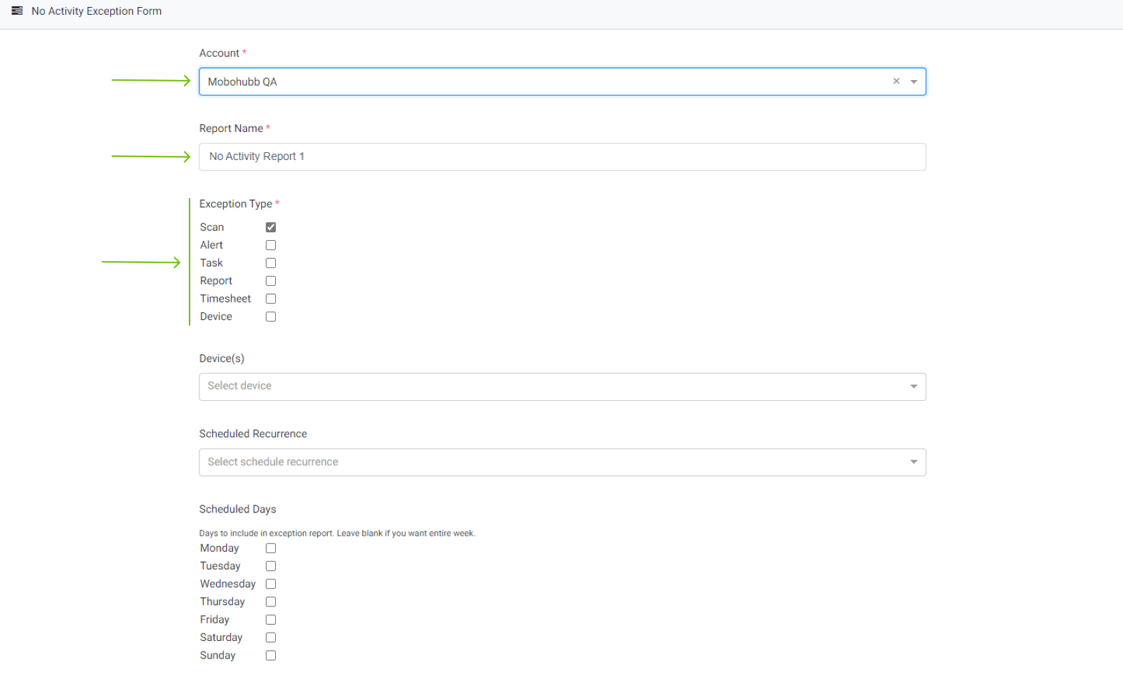Enable the Alert exception type checkbox

click(x=271, y=245)
